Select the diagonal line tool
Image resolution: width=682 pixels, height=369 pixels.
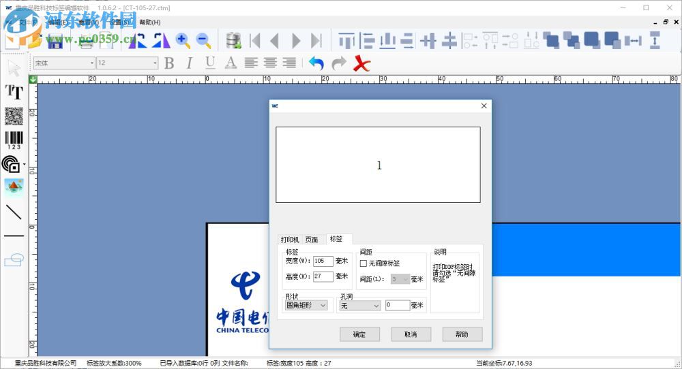click(14, 212)
